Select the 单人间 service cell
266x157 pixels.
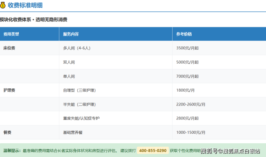[x=69, y=76]
